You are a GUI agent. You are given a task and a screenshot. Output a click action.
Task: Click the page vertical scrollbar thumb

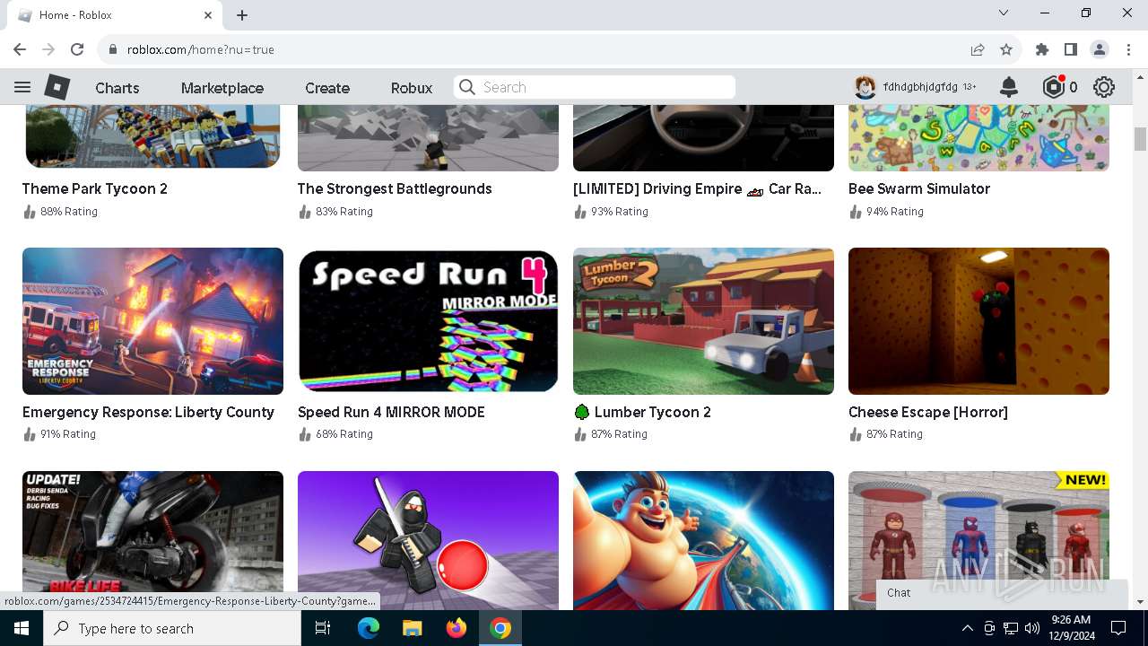(1140, 139)
